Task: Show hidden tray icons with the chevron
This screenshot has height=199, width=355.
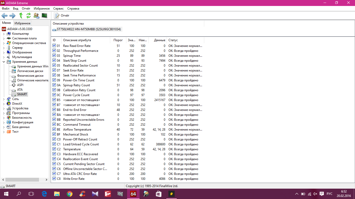Action: [x=297, y=194]
